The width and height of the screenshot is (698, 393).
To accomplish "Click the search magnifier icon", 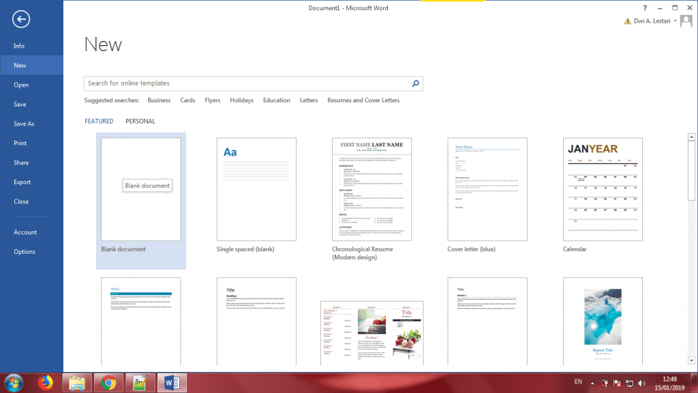I will point(415,83).
